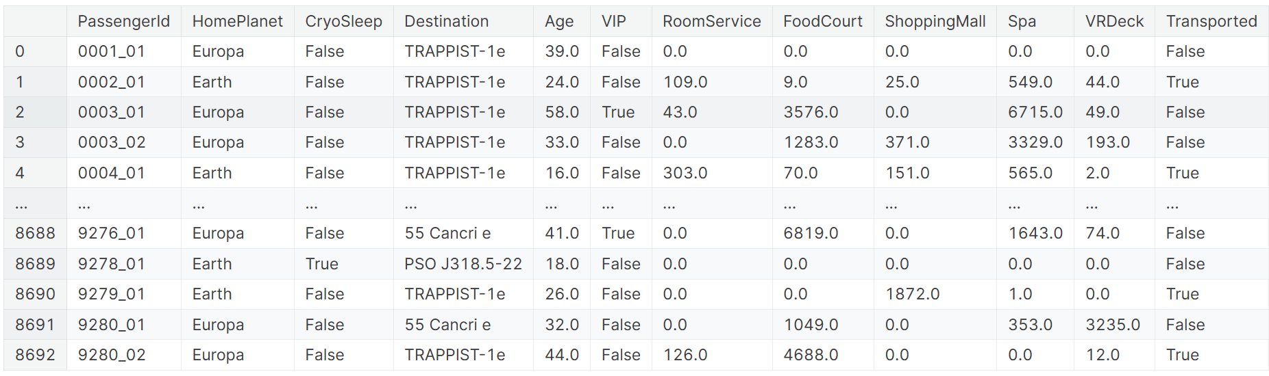Select the PSO J318.5-22 destination cell
The height and width of the screenshot is (376, 1269).
[463, 264]
